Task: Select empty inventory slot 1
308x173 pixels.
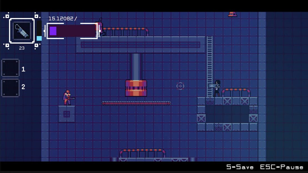Action: pos(11,68)
